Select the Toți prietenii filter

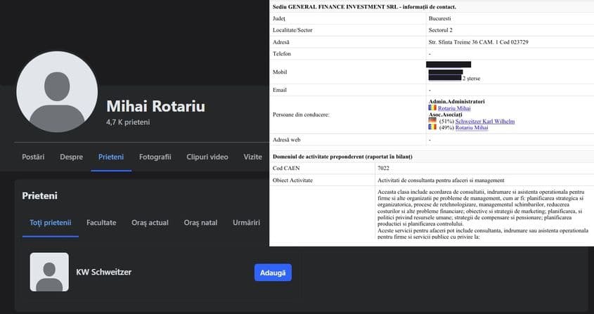coord(51,223)
